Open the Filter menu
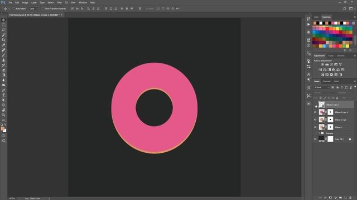This screenshot has height=200, width=357. click(x=59, y=2)
